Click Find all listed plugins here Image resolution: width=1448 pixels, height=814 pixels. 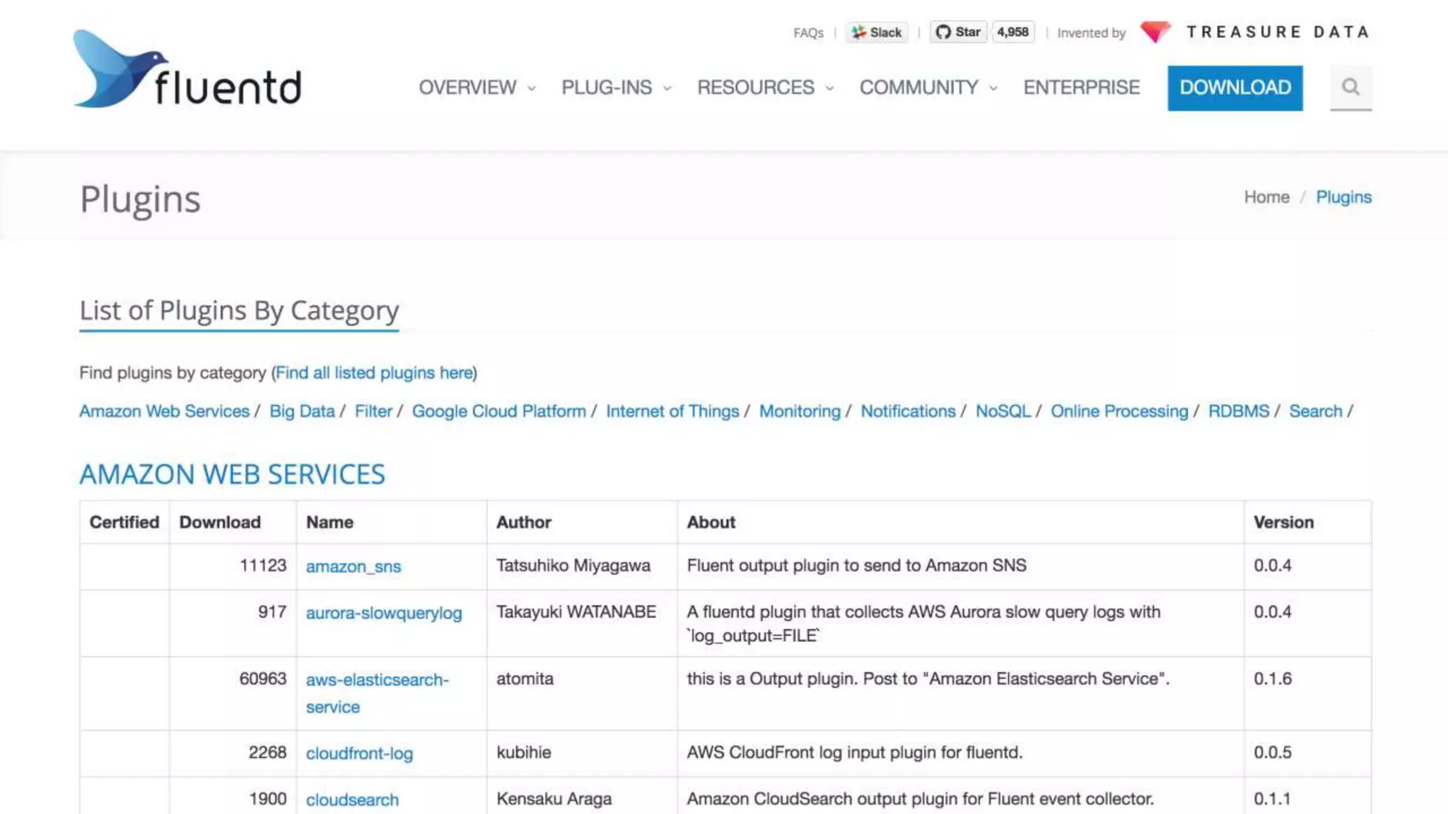click(x=374, y=372)
